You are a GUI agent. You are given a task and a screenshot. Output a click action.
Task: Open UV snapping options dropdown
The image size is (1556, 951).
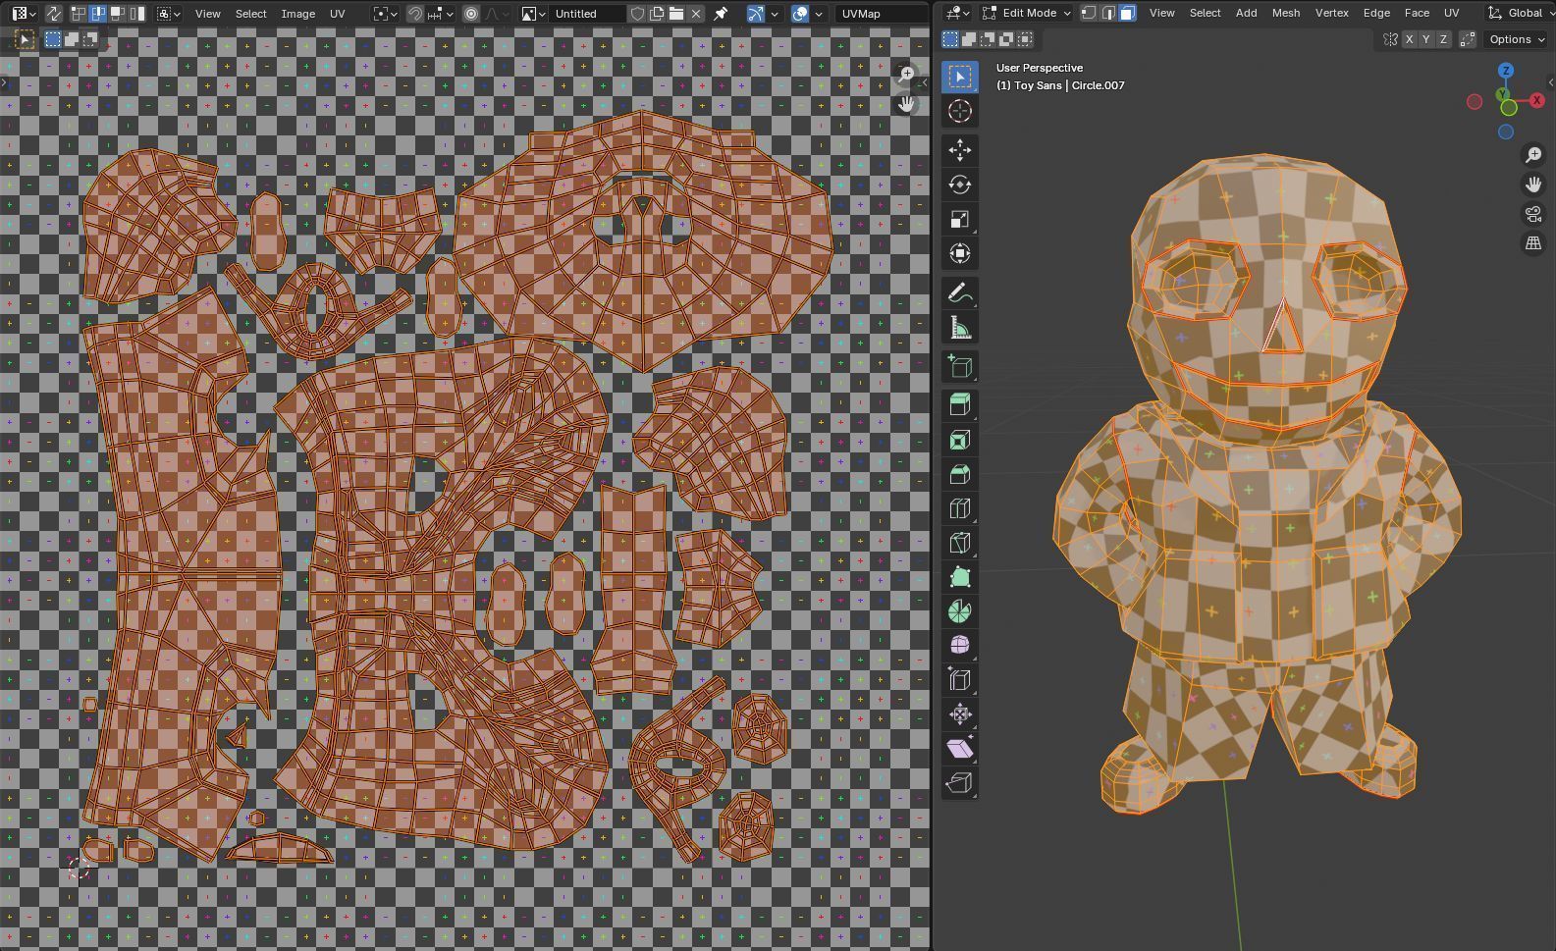pos(441,14)
